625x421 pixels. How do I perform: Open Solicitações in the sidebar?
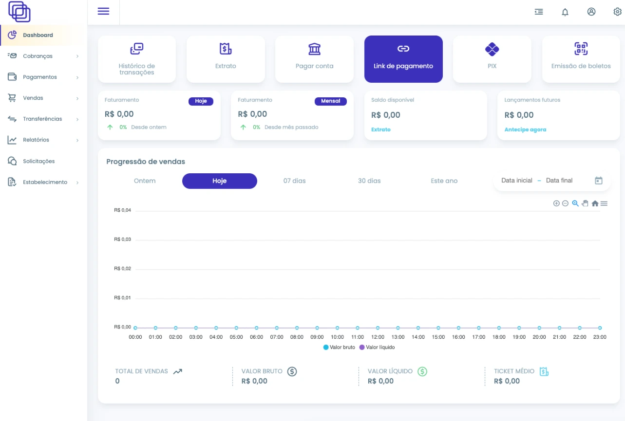[x=38, y=161]
